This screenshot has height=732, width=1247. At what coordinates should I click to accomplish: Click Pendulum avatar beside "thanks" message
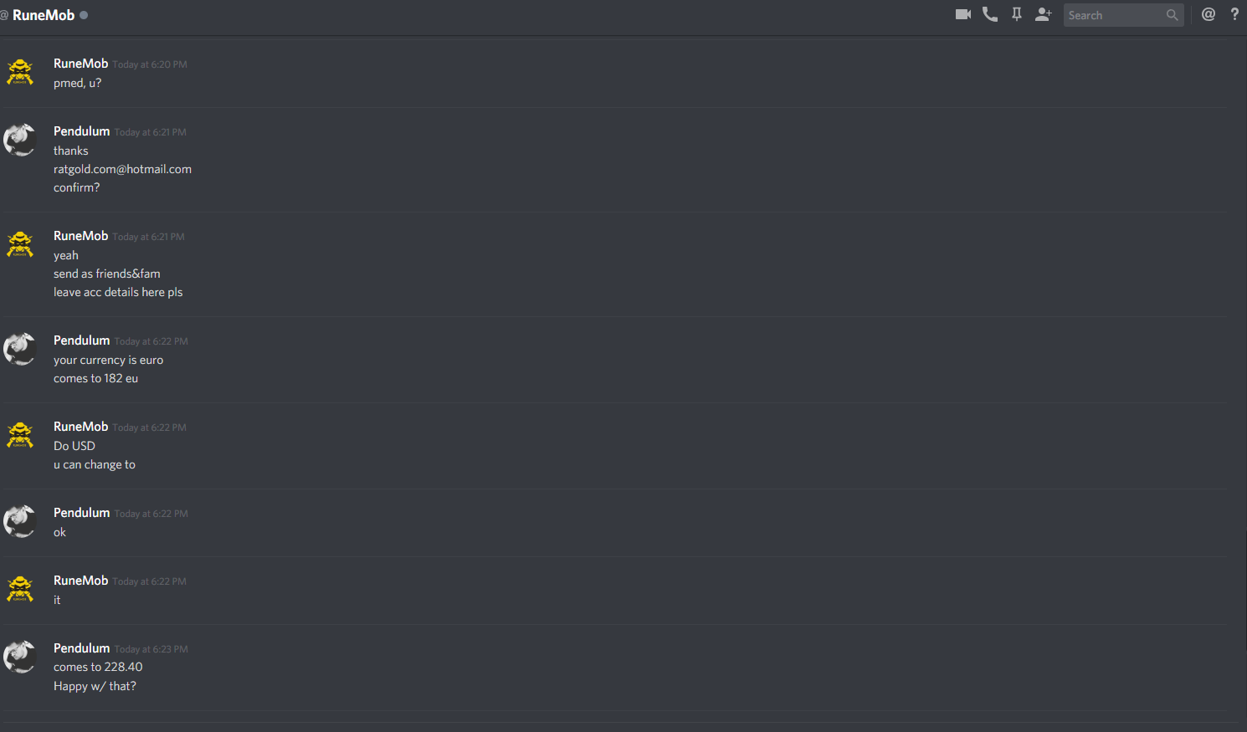pos(20,140)
